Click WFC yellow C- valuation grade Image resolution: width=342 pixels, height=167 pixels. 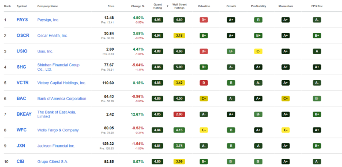[204, 130]
